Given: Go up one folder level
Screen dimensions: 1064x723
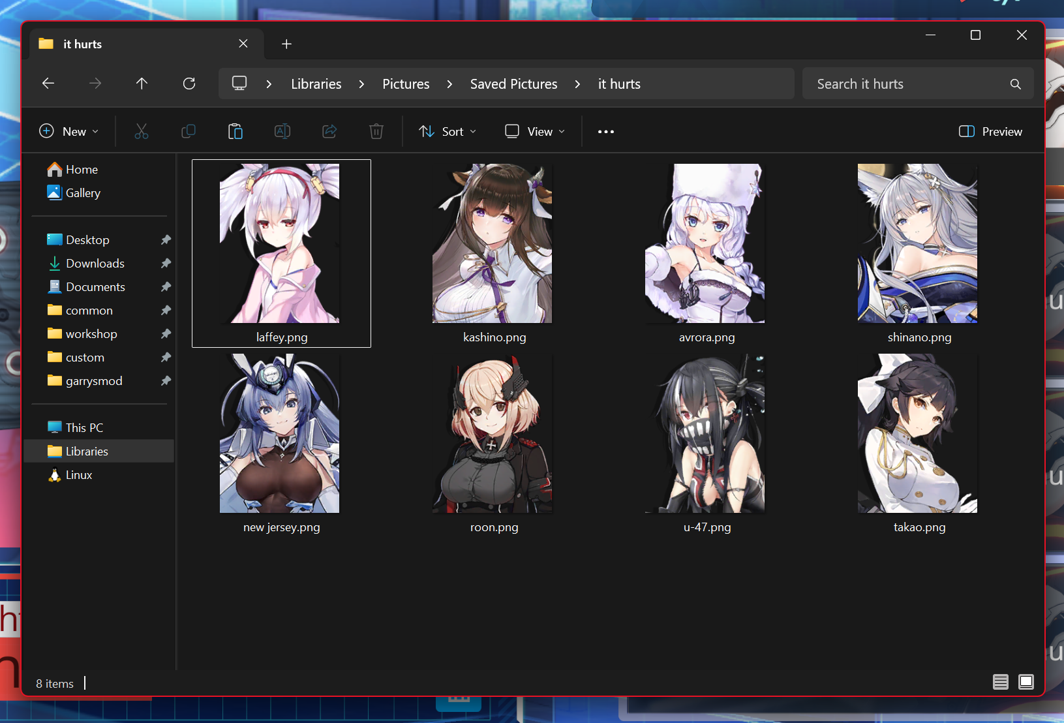Looking at the screenshot, I should coord(142,84).
